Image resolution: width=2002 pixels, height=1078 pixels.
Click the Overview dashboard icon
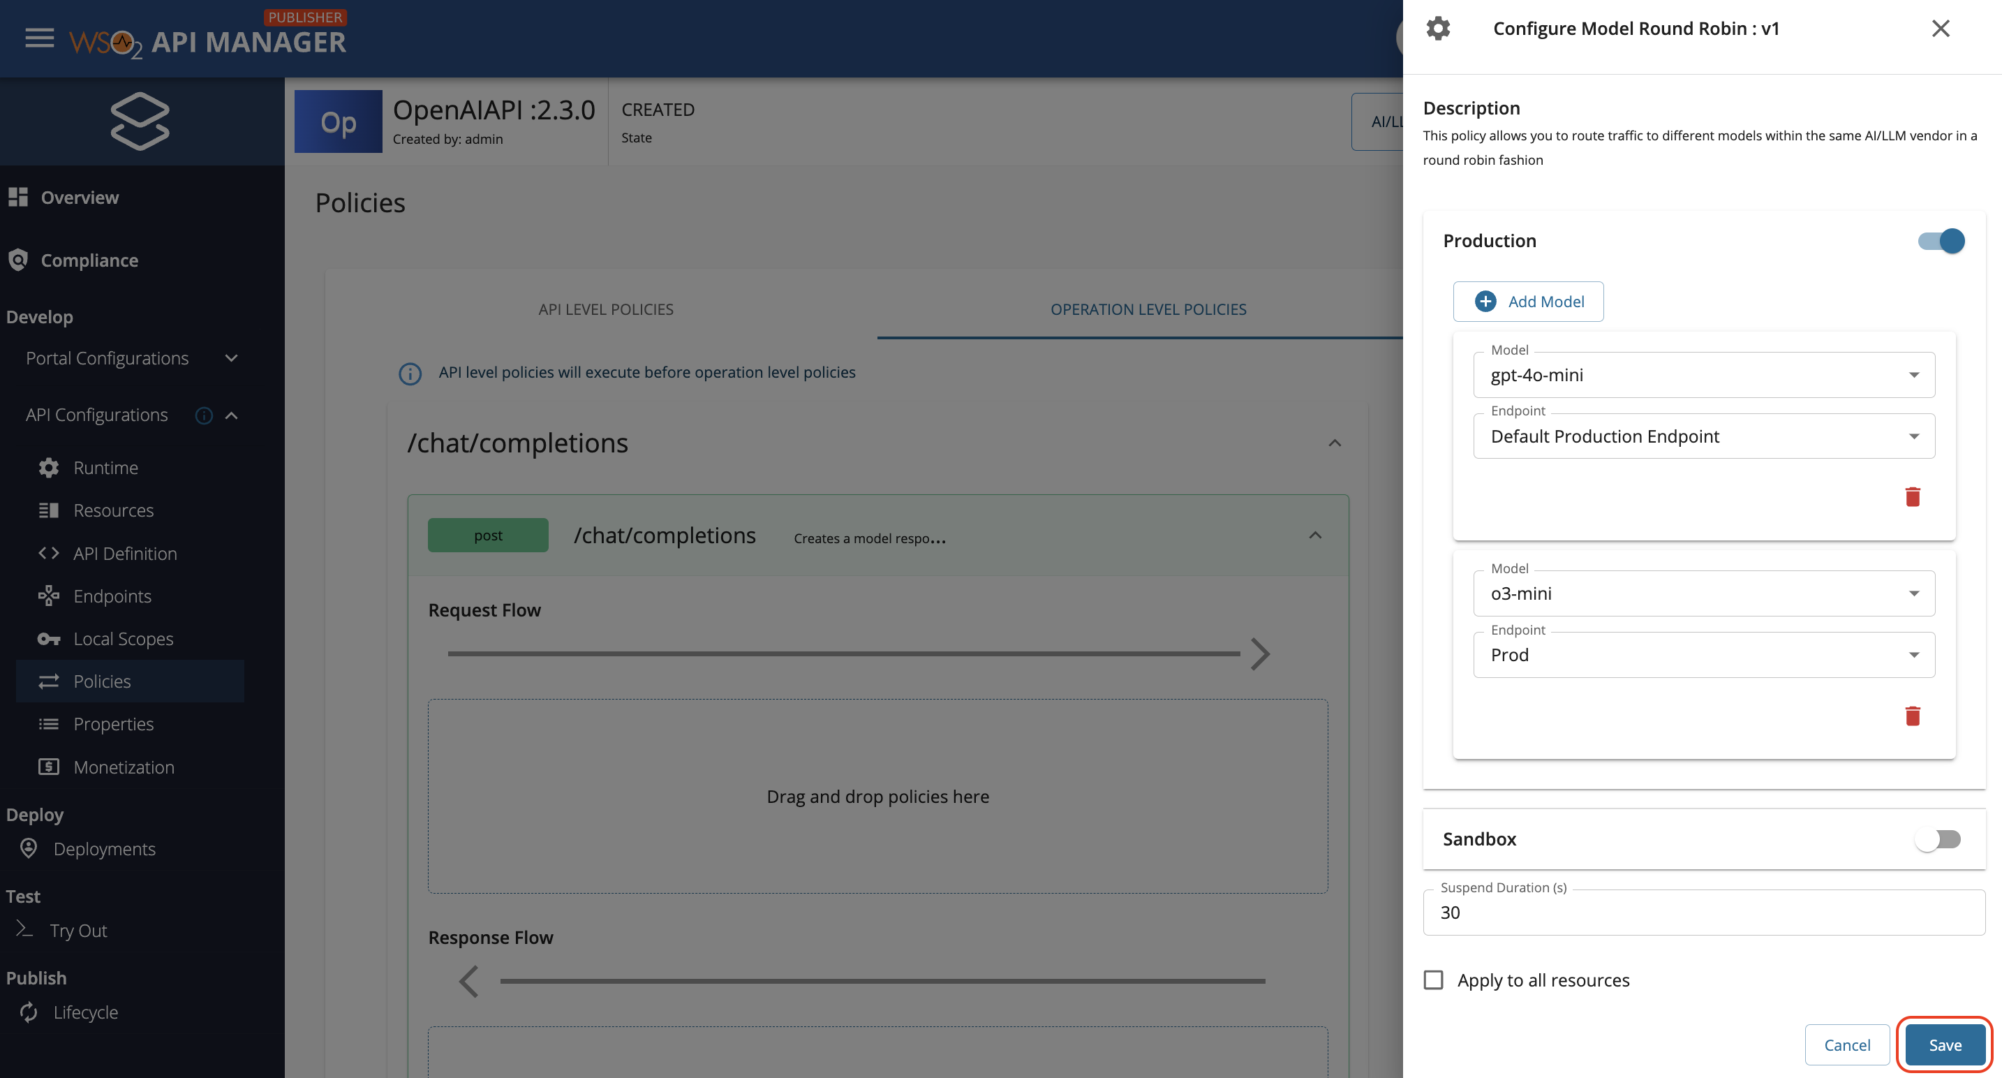18,198
